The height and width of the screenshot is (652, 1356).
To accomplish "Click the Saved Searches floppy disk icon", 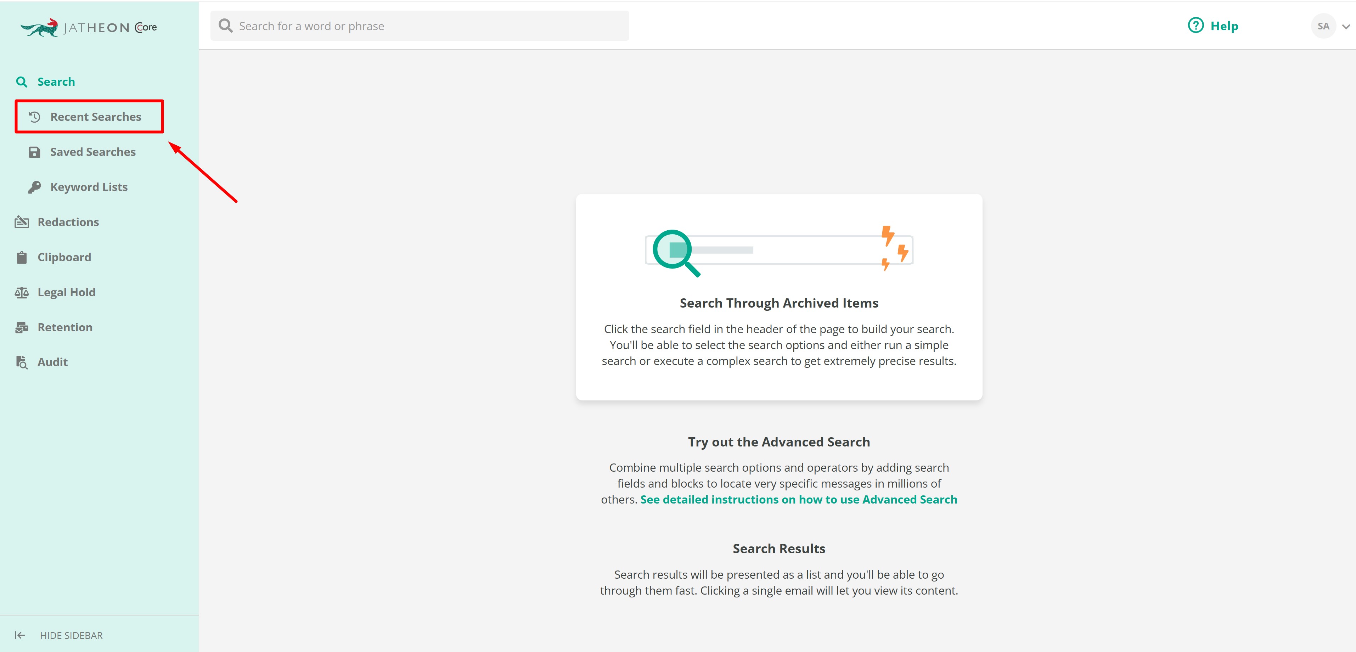I will pyautogui.click(x=34, y=152).
